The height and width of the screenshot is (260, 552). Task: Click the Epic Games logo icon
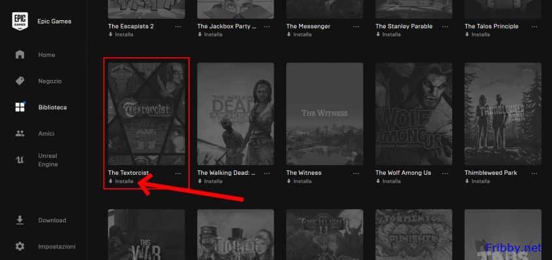tap(20, 22)
